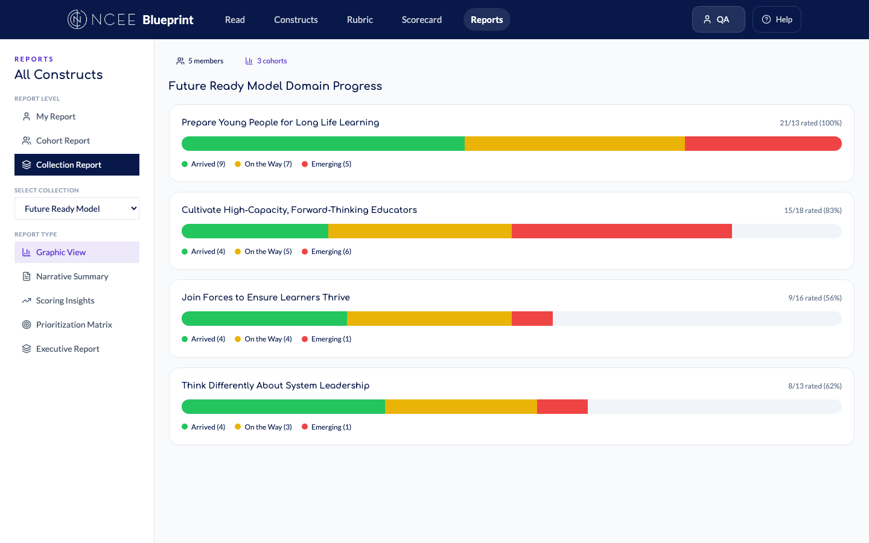
Task: Click the green Arrived segment of Long Life Learning bar
Action: click(x=323, y=144)
